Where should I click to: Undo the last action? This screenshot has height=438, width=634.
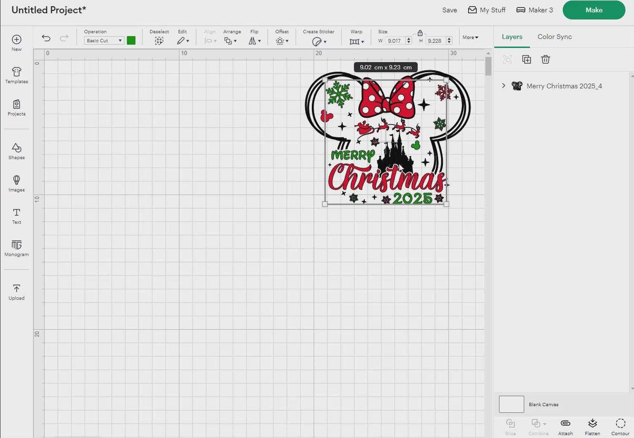point(46,38)
